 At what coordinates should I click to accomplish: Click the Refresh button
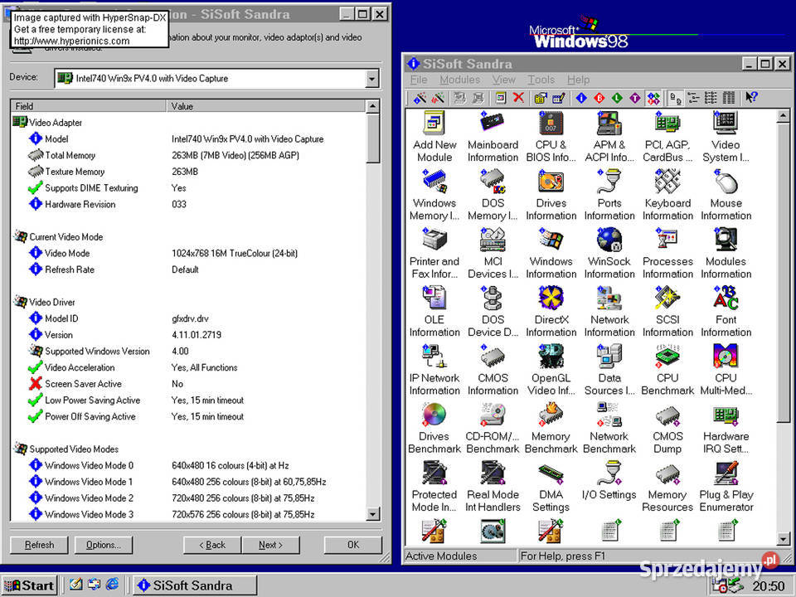click(39, 545)
